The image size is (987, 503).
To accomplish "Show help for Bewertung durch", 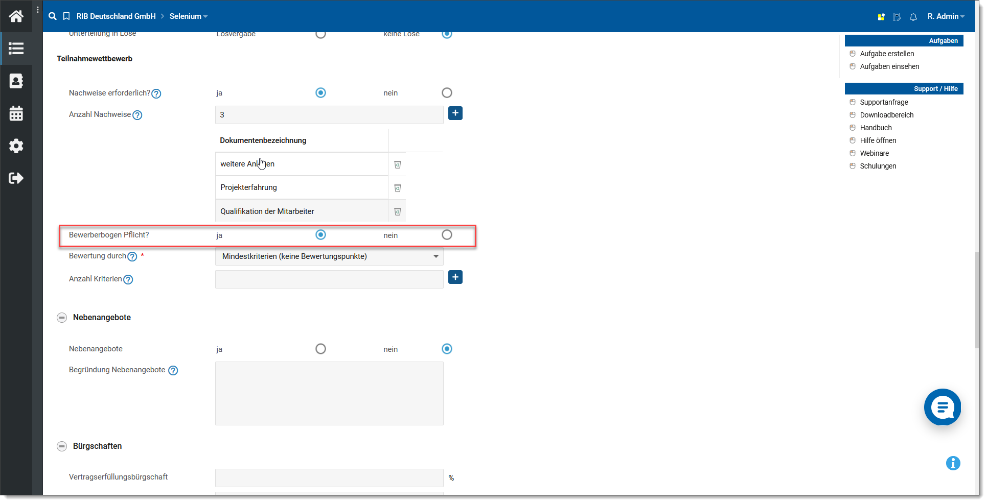I will (x=132, y=257).
